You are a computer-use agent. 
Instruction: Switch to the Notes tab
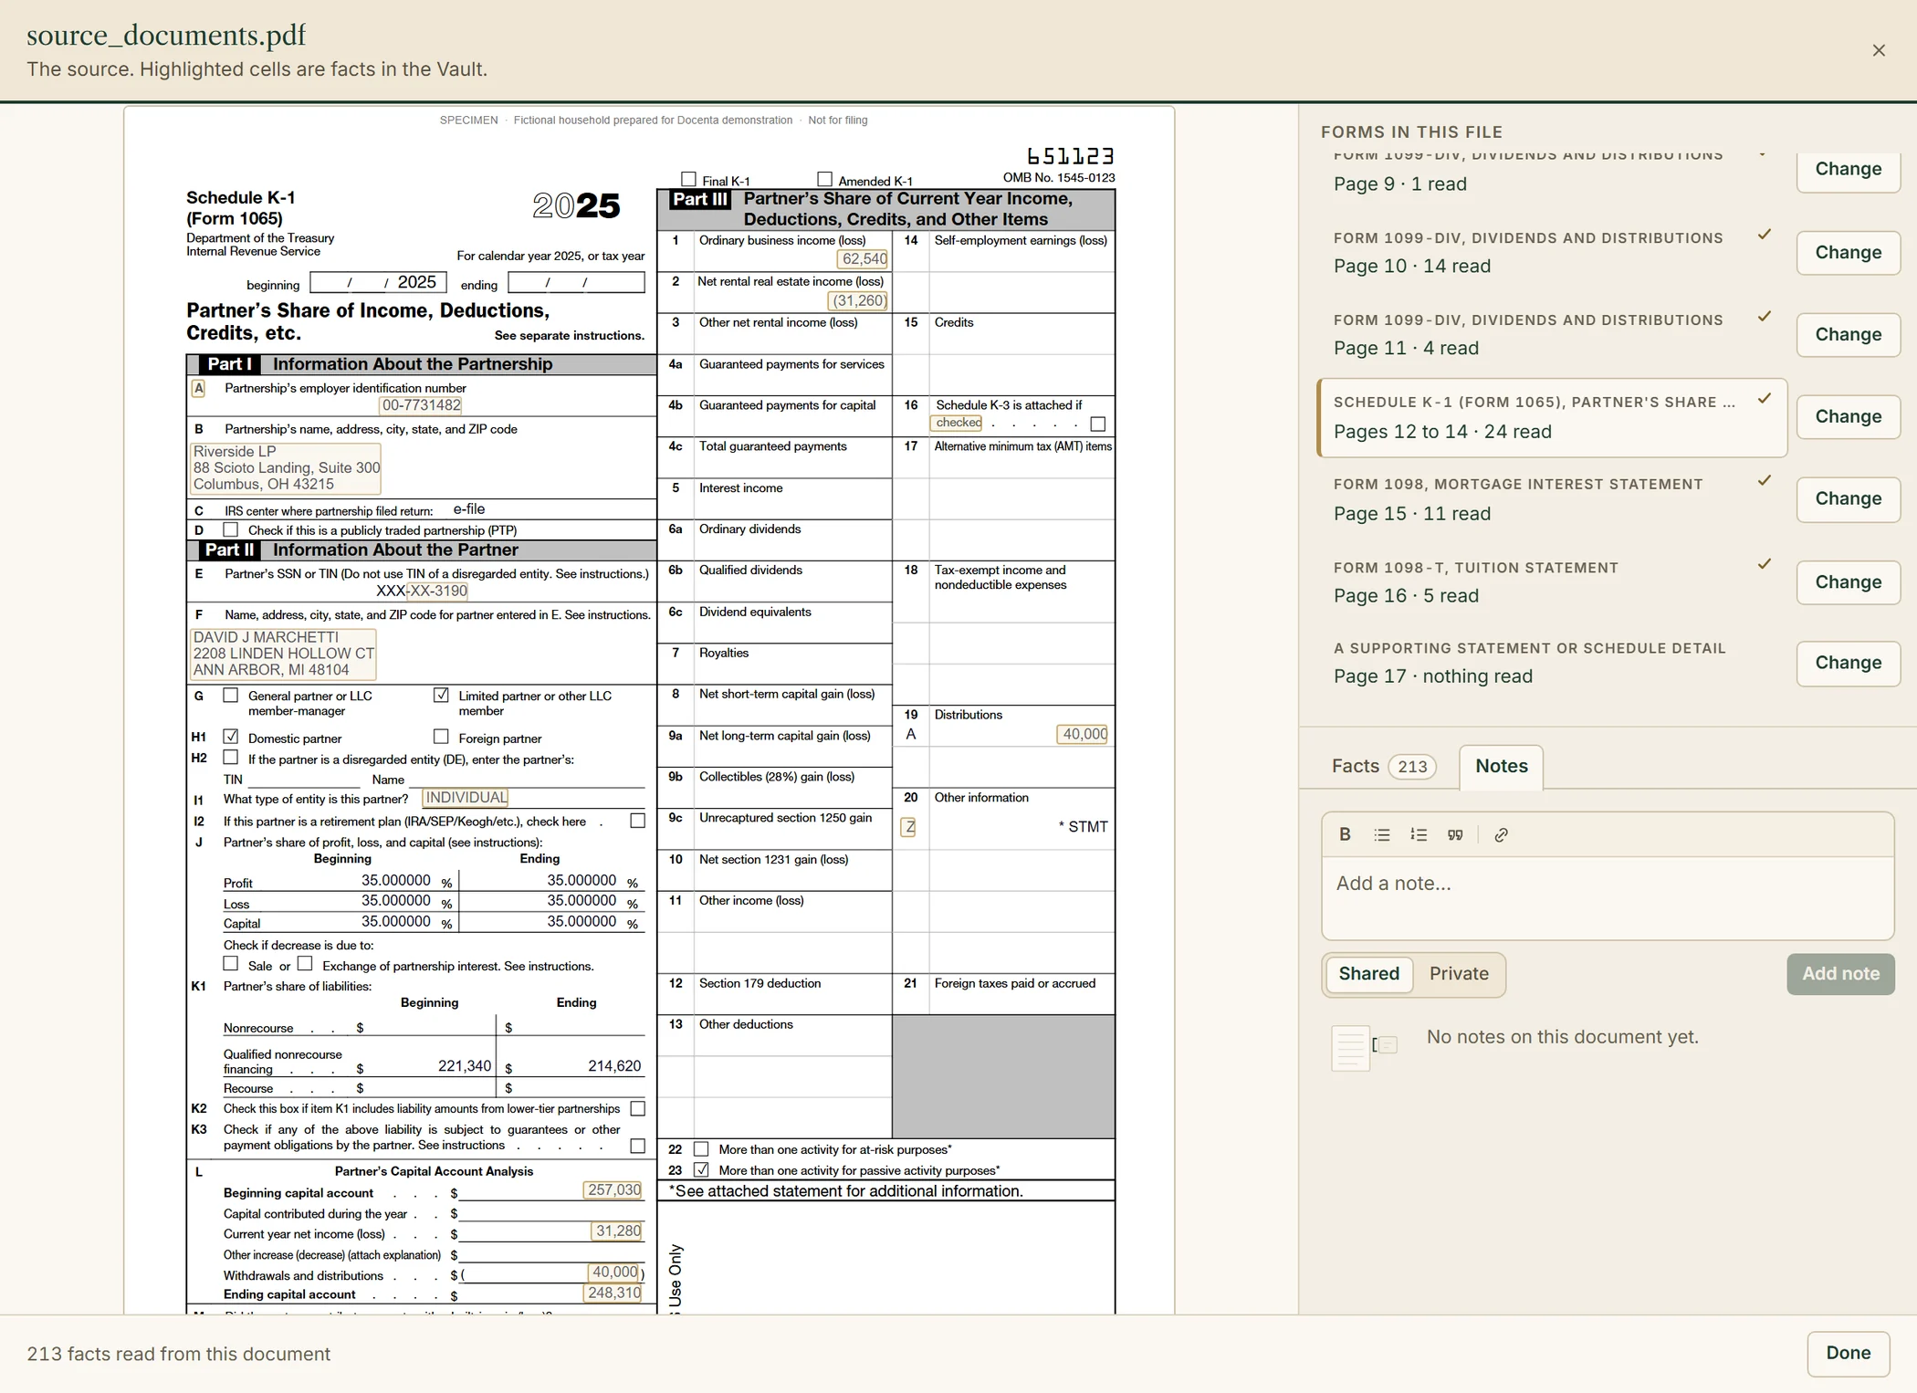tap(1501, 766)
